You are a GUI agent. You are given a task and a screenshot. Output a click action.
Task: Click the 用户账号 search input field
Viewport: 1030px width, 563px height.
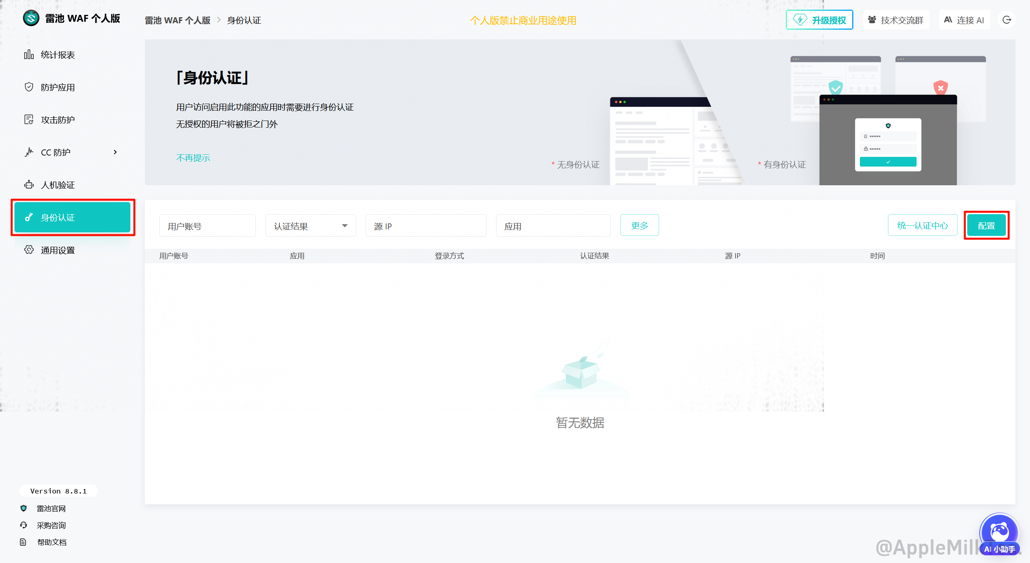click(207, 226)
